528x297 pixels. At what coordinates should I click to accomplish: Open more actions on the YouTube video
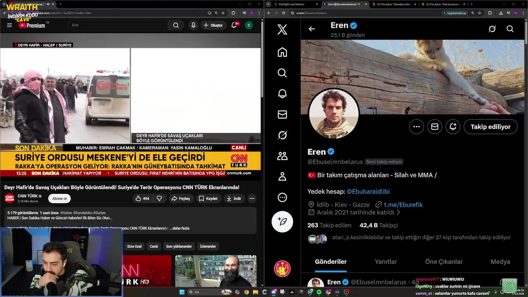(x=252, y=198)
